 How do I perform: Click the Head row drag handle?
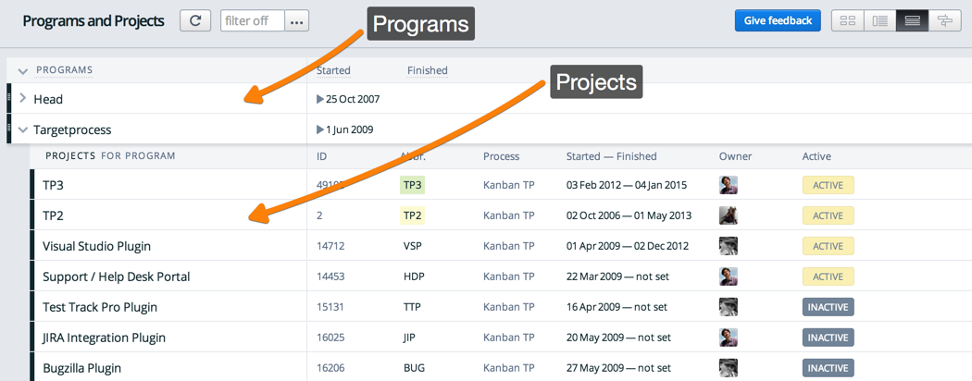(x=8, y=98)
